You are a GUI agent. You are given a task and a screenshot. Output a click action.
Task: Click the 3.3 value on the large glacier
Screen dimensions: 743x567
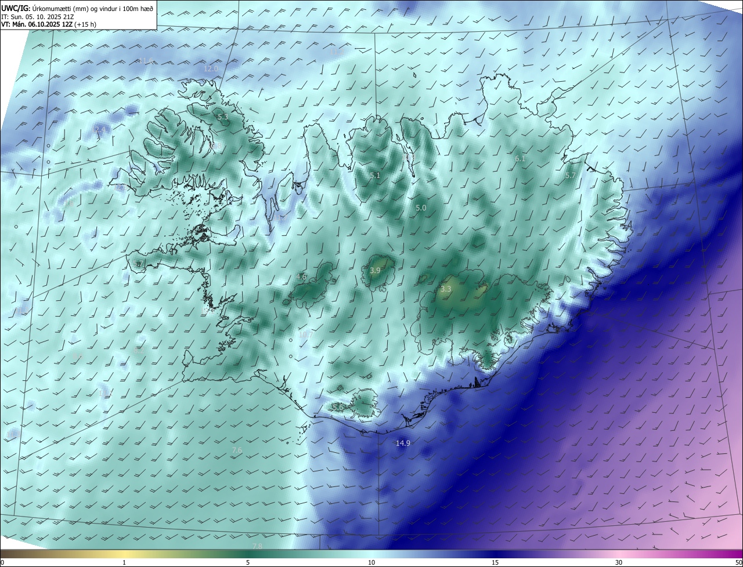[446, 289]
